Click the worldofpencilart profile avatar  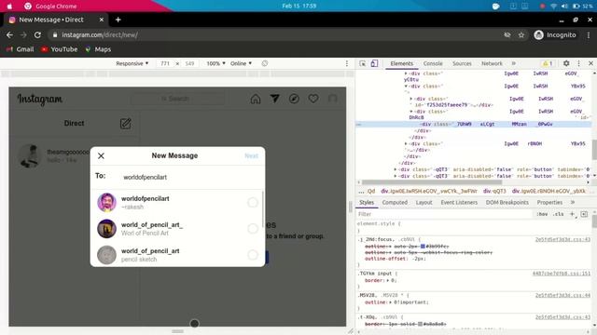click(x=106, y=203)
